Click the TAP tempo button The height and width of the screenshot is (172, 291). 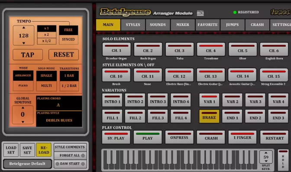click(28, 54)
